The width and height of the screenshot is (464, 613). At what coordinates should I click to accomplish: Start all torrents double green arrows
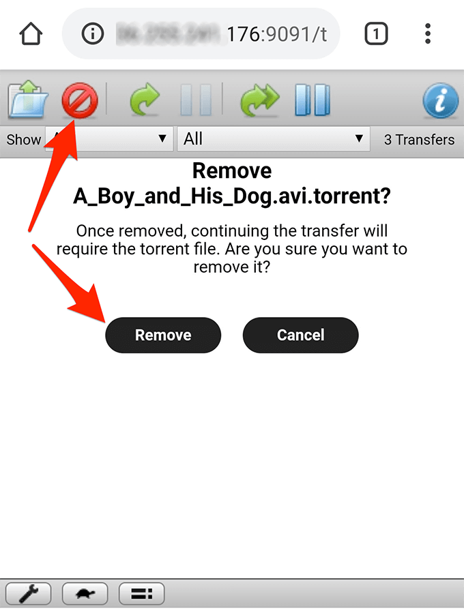[x=259, y=100]
